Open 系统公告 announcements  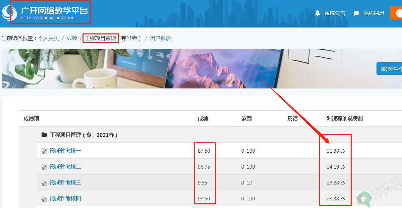coord(335,13)
